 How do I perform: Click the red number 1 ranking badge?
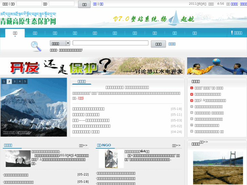pos(192,88)
